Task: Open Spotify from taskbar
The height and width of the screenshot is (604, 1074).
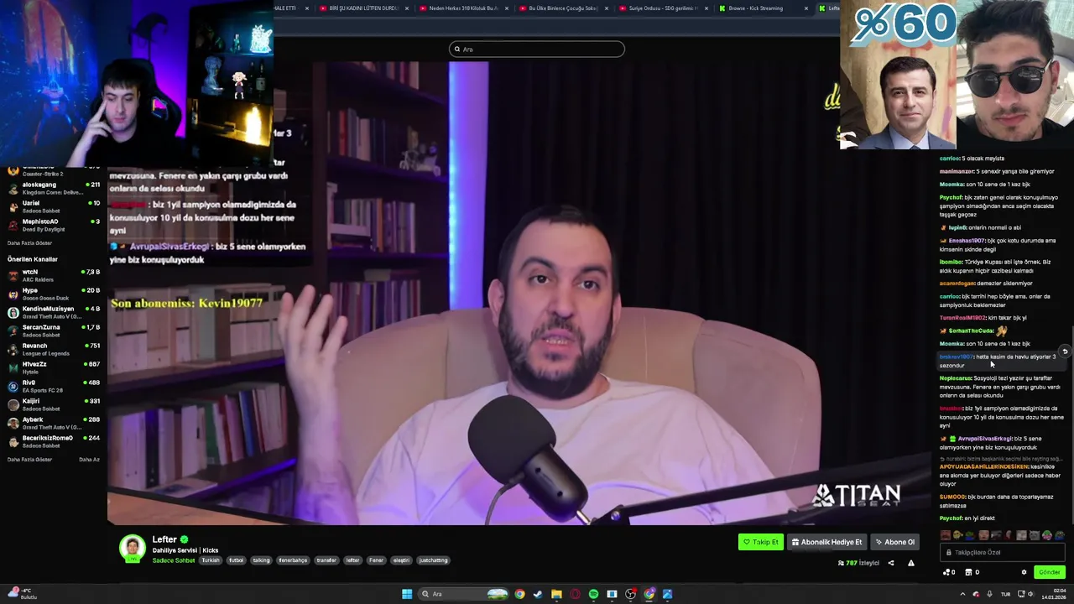Action: (593, 594)
